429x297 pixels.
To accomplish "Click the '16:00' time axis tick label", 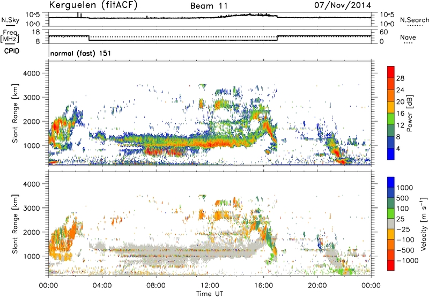I will (x=263, y=286).
